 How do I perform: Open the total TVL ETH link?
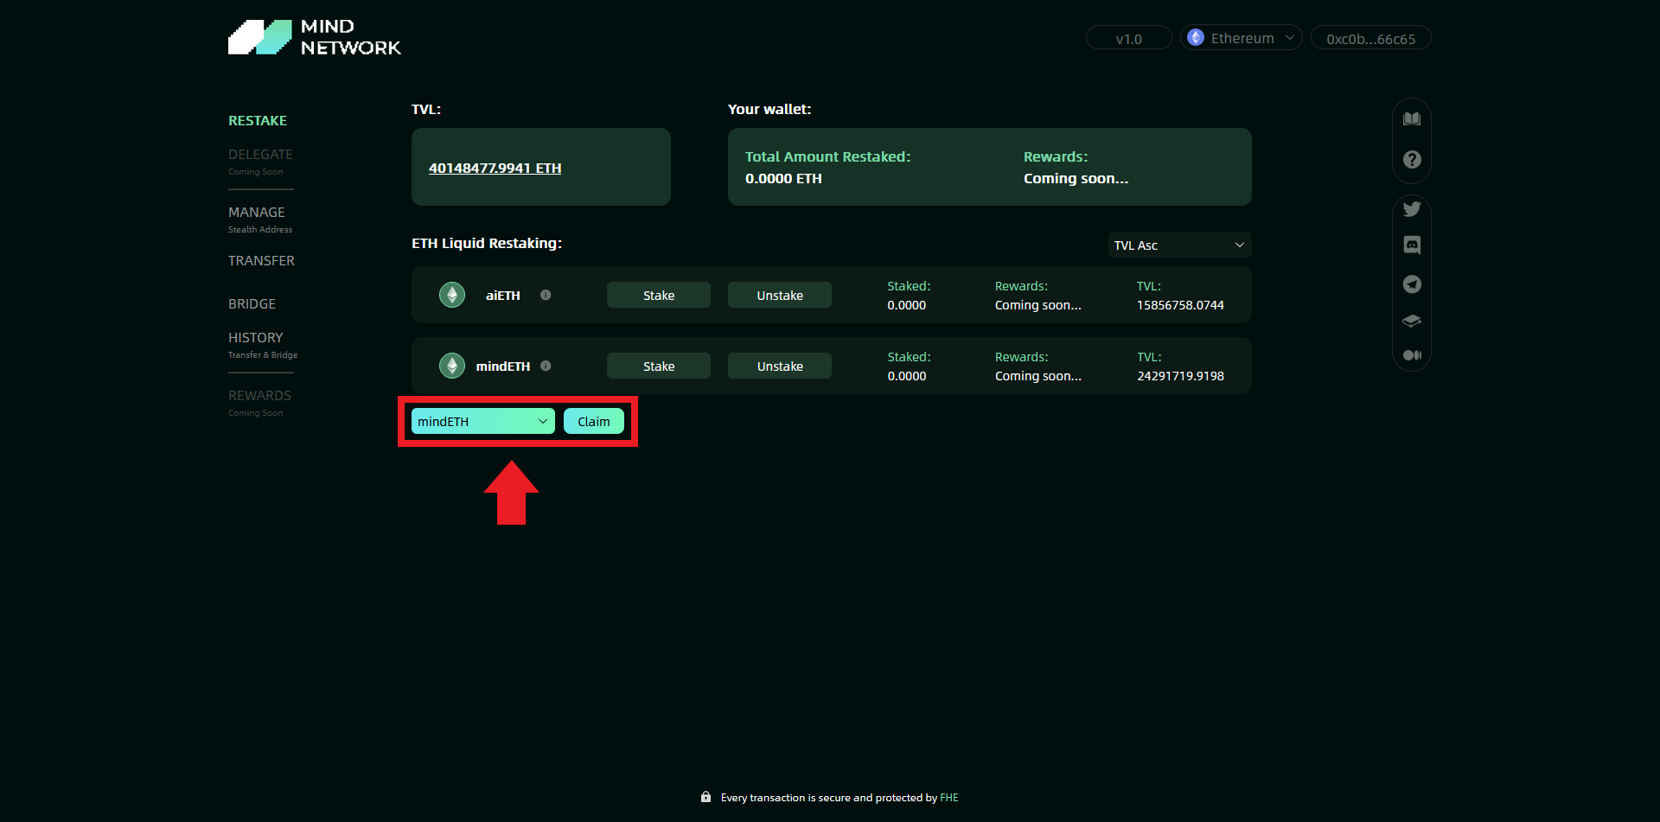tap(495, 169)
